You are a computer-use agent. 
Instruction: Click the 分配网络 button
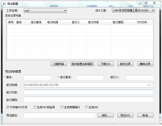coord(59,64)
